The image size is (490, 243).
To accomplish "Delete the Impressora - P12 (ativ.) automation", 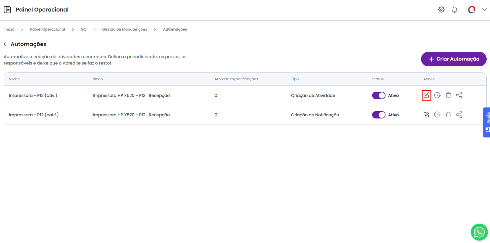I will [448, 95].
